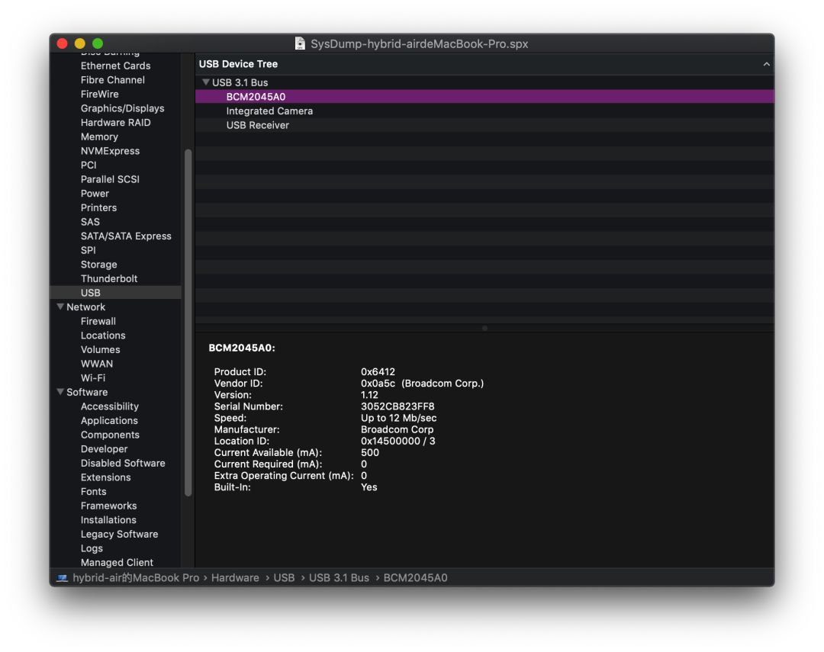Click the BCM2045A0: details heading
The image size is (824, 652).
pos(242,348)
